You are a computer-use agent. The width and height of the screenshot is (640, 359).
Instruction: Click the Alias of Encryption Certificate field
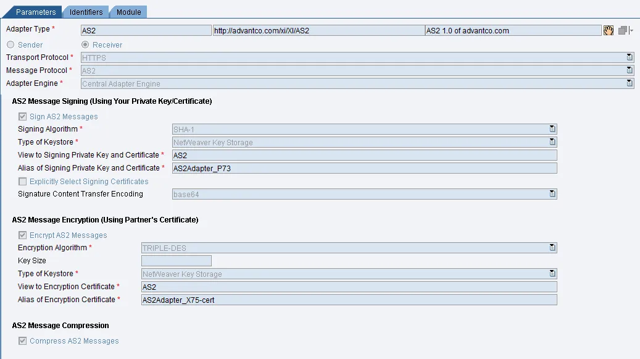(349, 300)
